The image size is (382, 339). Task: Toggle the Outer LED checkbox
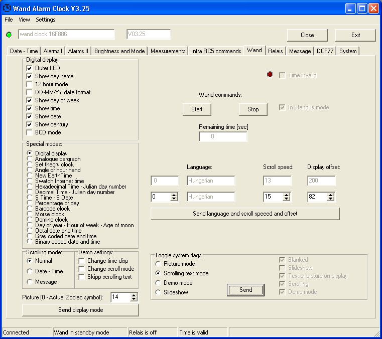coord(29,68)
